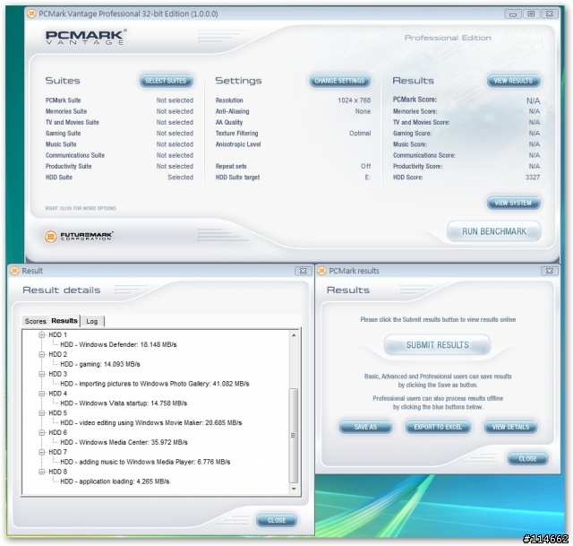Click the PCMark Vantage logo
The height and width of the screenshot is (546, 573).
86,37
